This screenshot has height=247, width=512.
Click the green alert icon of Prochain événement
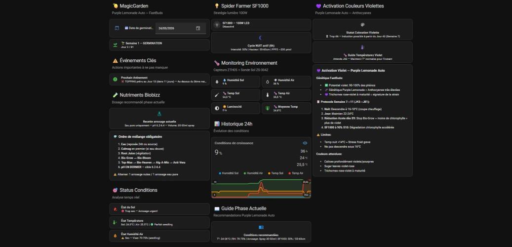coord(115,80)
